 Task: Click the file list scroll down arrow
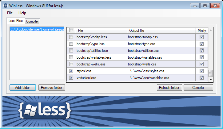(211, 80)
